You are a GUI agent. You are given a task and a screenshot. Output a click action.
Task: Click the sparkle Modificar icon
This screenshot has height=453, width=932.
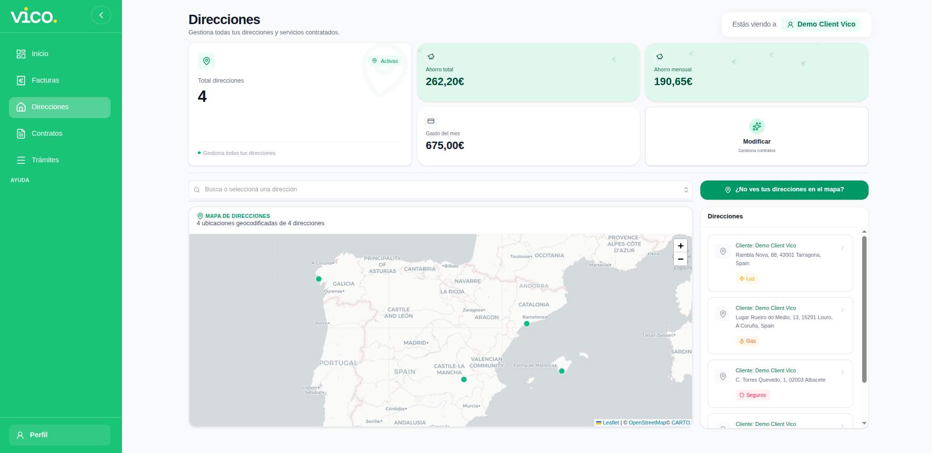pyautogui.click(x=756, y=126)
